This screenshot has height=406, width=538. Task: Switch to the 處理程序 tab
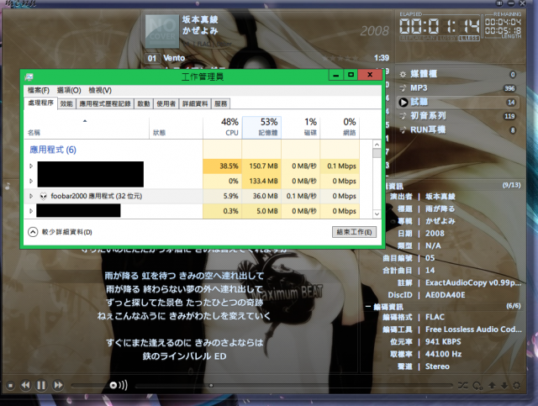[40, 103]
